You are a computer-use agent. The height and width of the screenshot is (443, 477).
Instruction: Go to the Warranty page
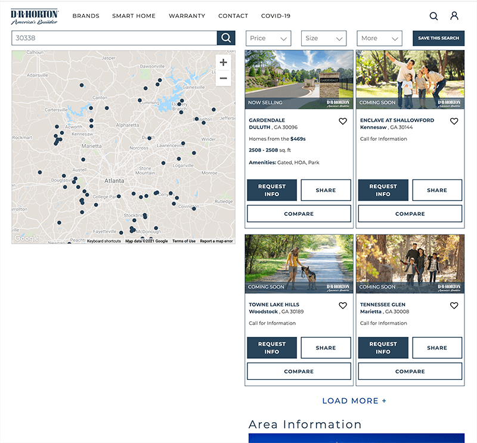tap(187, 16)
